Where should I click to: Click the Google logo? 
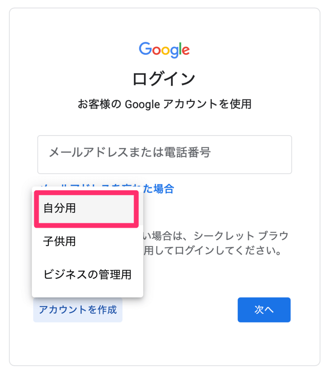pyautogui.click(x=164, y=50)
